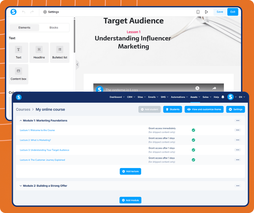254x213 pixels.
Task: Click the Add student button
Action: tap(149, 109)
